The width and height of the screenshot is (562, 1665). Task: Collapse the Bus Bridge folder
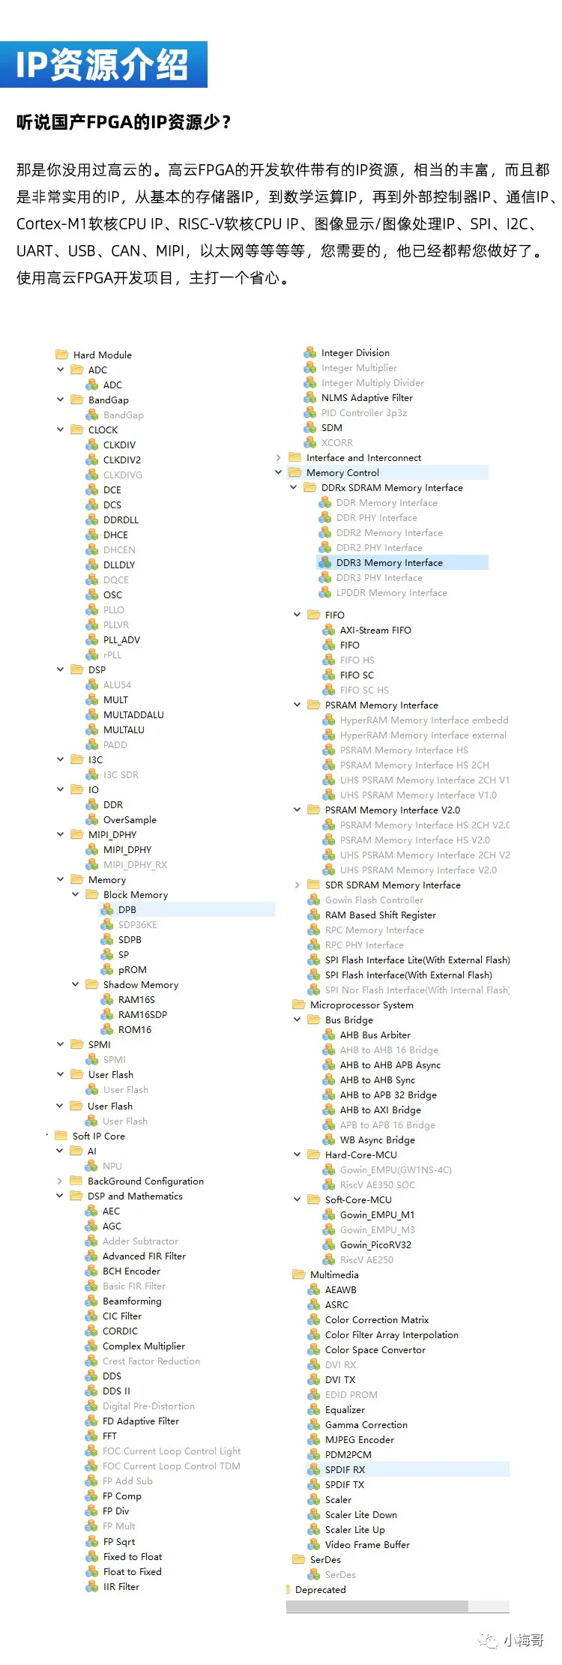point(297,1020)
